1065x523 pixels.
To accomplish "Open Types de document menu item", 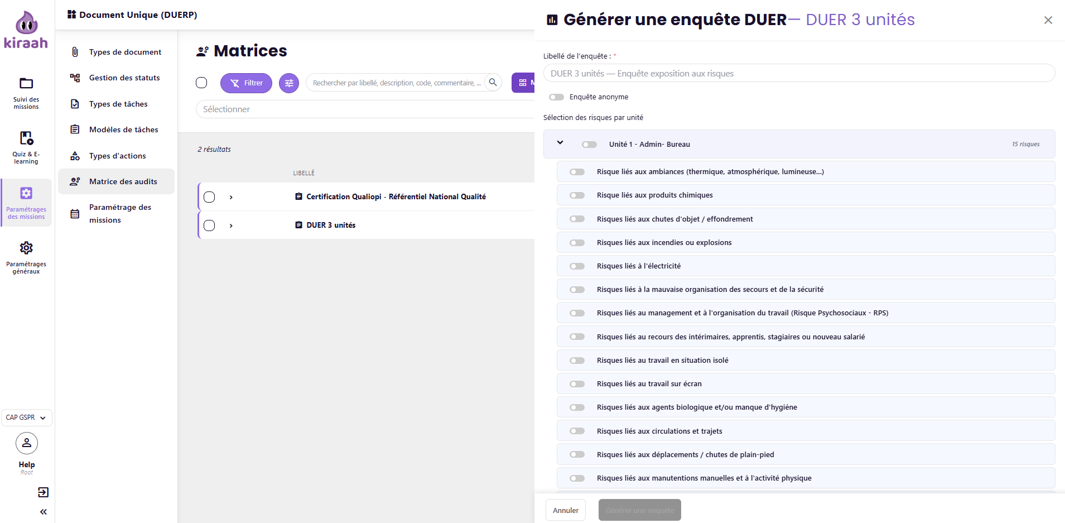I will point(116,52).
